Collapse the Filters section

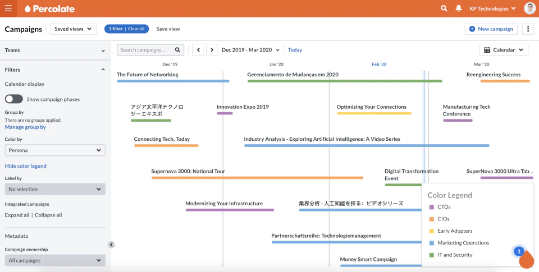(56, 70)
